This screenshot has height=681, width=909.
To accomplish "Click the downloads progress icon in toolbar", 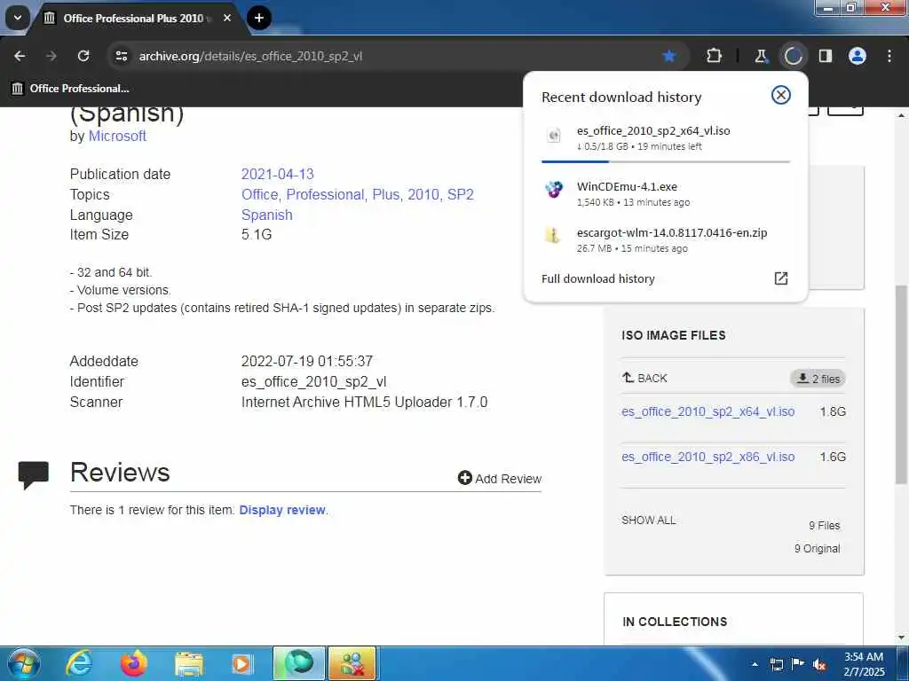I will pos(793,56).
